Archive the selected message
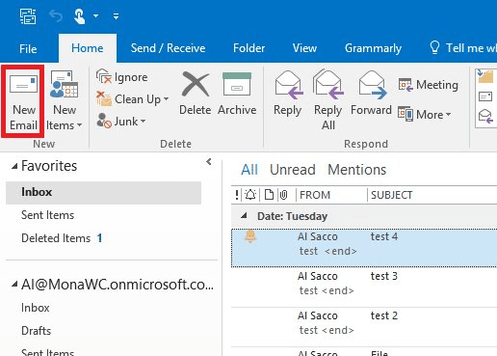The image size is (497, 356). [x=237, y=94]
